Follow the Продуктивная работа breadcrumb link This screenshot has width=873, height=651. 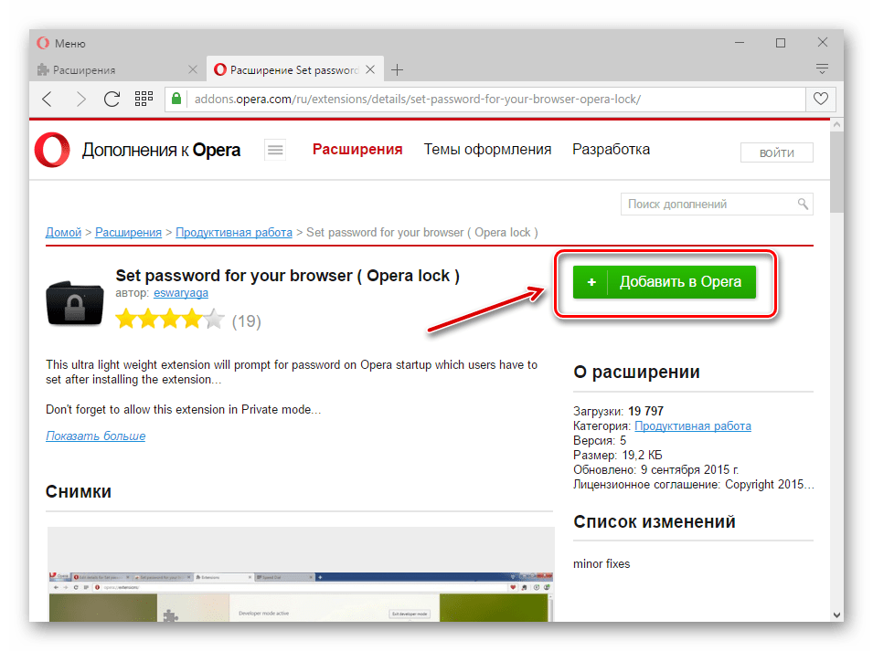click(x=234, y=233)
